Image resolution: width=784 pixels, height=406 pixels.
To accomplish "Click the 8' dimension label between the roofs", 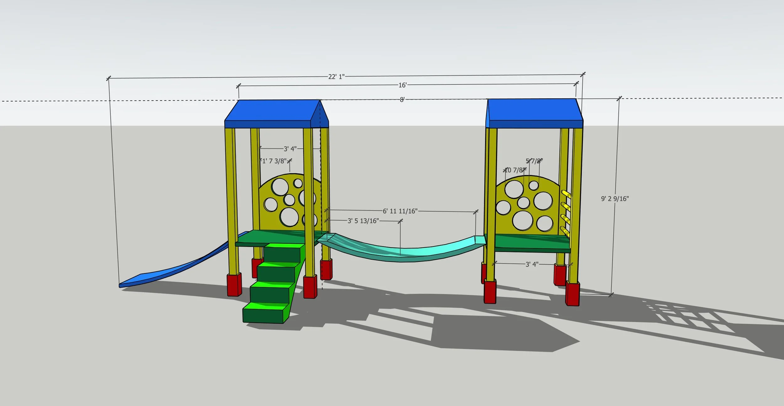I will pyautogui.click(x=402, y=100).
